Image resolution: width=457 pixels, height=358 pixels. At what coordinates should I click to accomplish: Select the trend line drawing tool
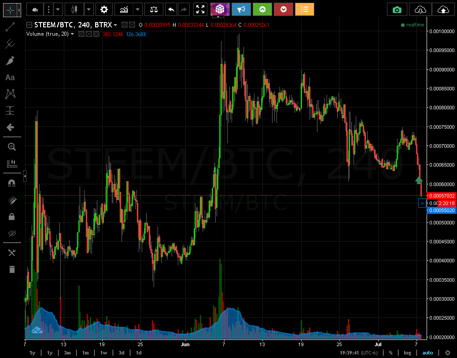(x=10, y=27)
